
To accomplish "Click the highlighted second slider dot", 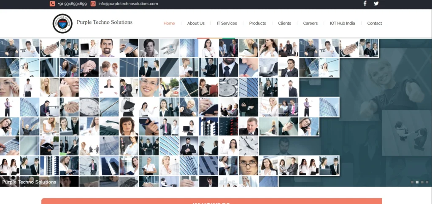I will click(x=417, y=182).
